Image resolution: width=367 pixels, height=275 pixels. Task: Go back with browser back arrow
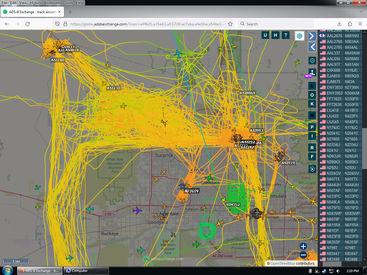click(x=7, y=24)
